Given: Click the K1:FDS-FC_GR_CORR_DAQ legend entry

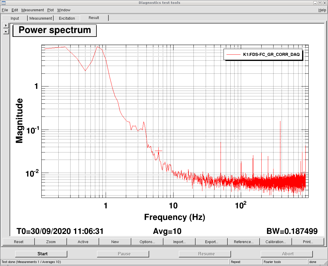Looking at the screenshot, I should point(263,55).
